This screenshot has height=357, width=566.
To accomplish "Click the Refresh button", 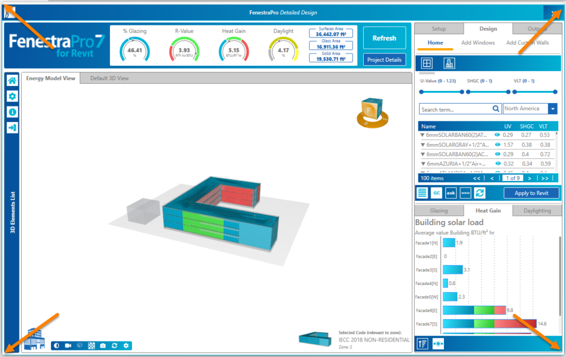I will click(x=384, y=38).
